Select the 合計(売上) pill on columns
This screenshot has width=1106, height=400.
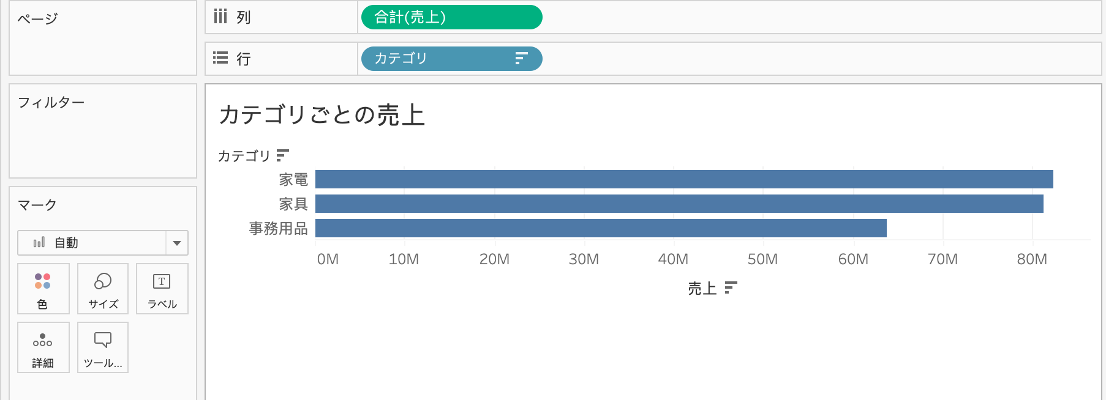point(452,17)
